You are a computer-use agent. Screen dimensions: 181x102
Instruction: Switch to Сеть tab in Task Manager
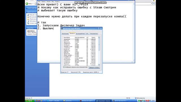click(x=87, y=34)
